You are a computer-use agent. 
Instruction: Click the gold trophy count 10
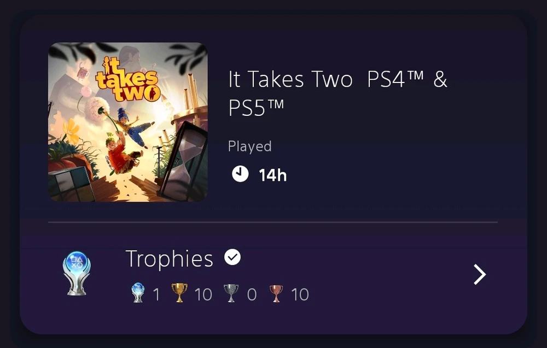click(x=203, y=294)
